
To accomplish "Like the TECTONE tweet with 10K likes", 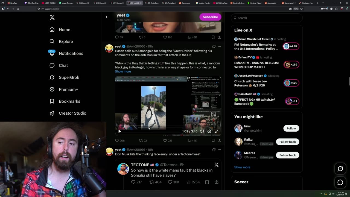I will pyautogui.click(x=174, y=182).
